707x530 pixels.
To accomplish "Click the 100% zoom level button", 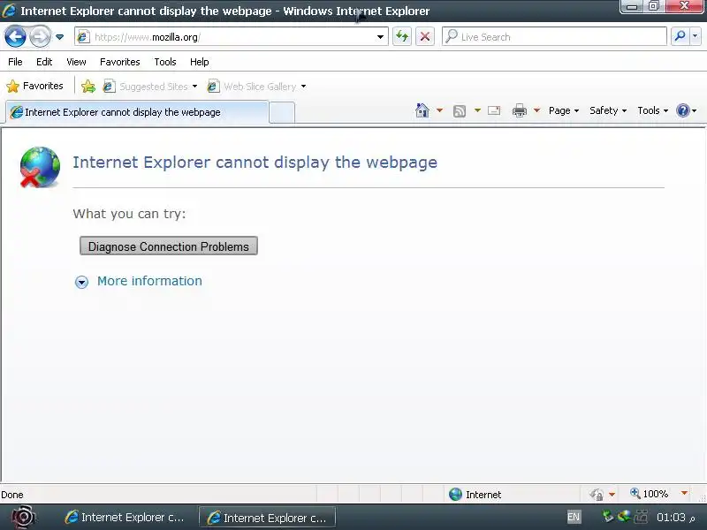I will pos(650,494).
